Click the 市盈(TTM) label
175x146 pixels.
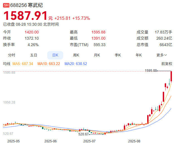[x=79, y=45]
